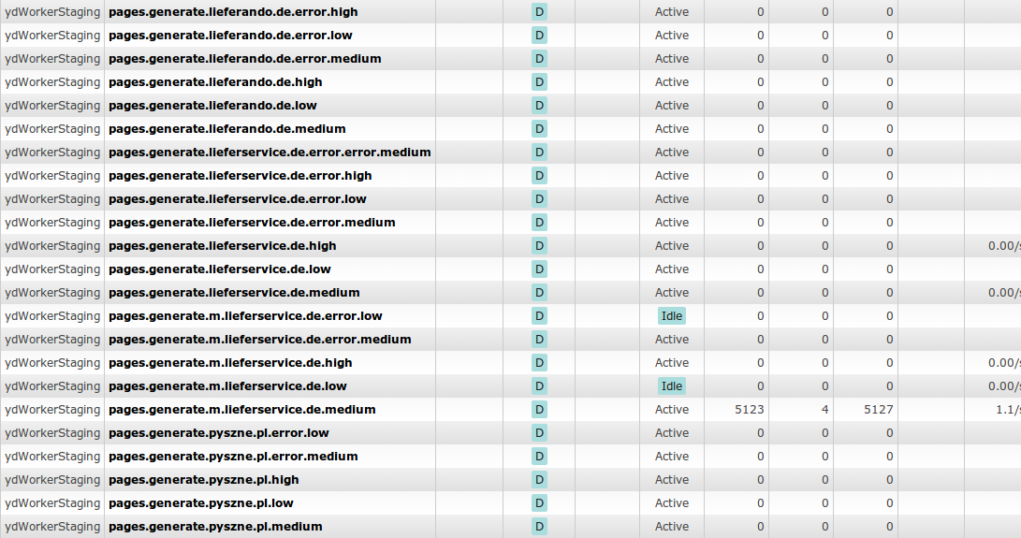Click D badge in lieferando.de.medium row
The height and width of the screenshot is (538, 1021).
point(539,129)
